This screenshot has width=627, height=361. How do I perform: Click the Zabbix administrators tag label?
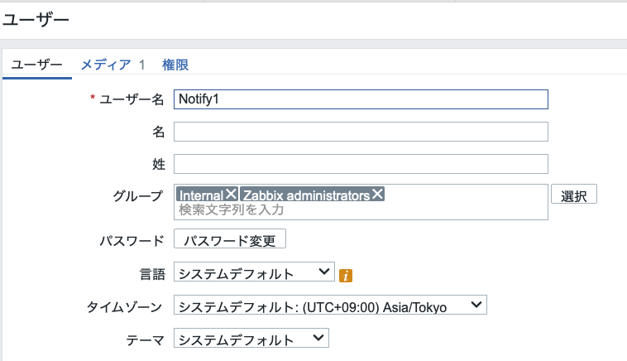tap(307, 195)
